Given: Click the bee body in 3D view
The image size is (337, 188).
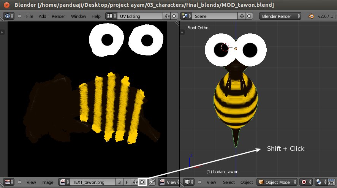Looking at the screenshot, I should [x=236, y=100].
